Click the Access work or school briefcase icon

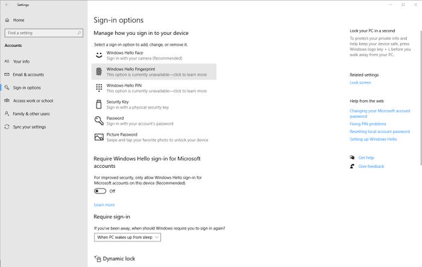point(7,100)
